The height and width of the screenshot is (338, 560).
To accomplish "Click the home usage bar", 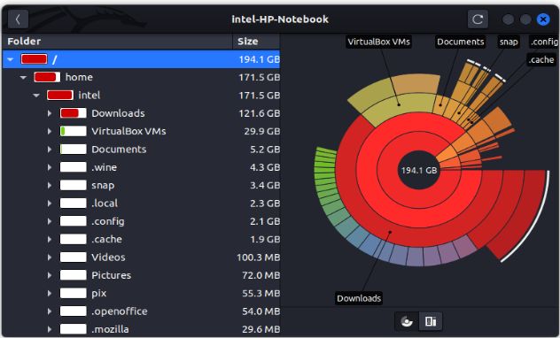I will [x=47, y=77].
